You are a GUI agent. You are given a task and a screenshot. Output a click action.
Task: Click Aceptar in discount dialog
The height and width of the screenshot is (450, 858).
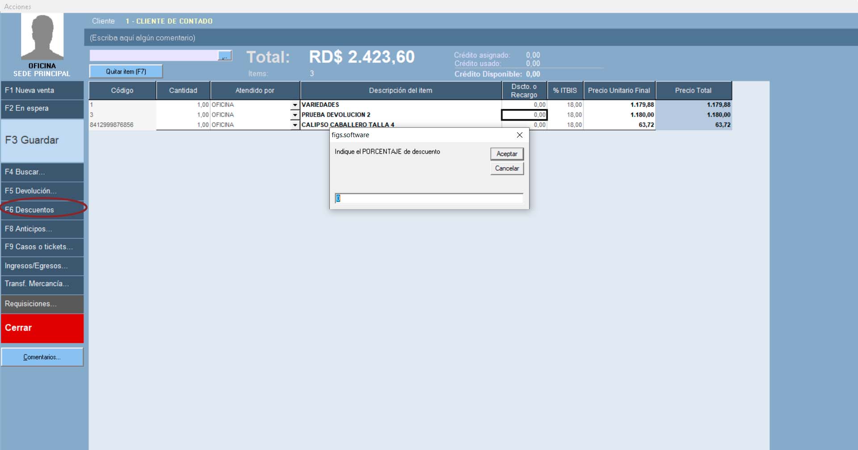click(507, 154)
